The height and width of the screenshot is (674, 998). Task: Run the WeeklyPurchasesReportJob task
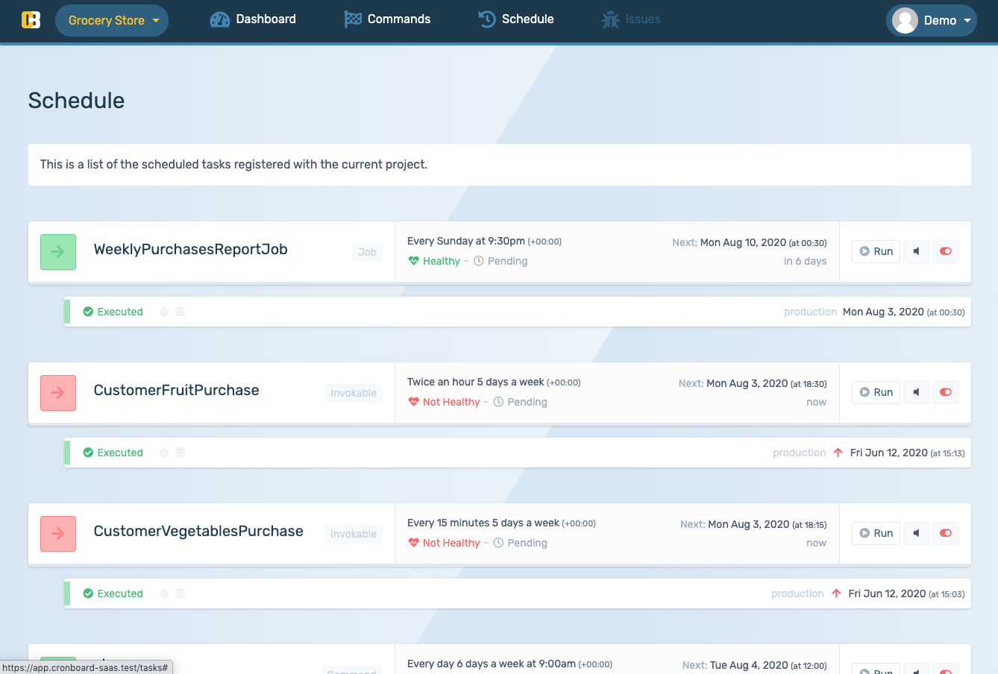pyautogui.click(x=876, y=251)
